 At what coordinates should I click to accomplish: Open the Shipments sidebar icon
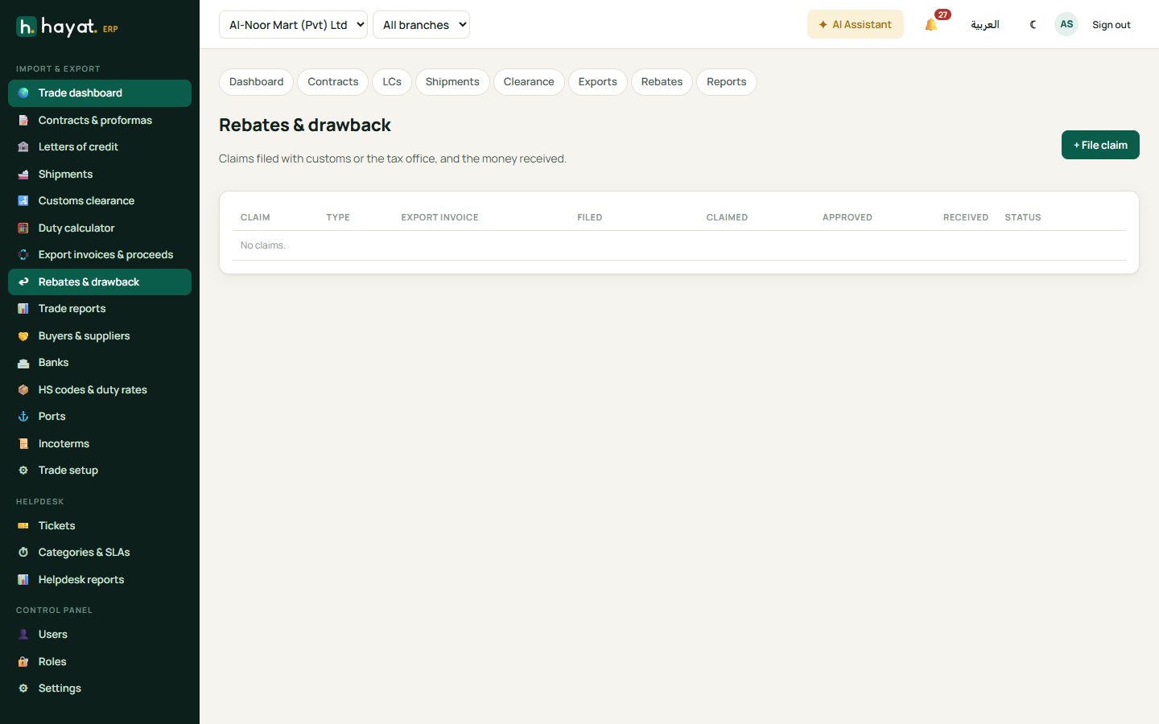pyautogui.click(x=23, y=175)
